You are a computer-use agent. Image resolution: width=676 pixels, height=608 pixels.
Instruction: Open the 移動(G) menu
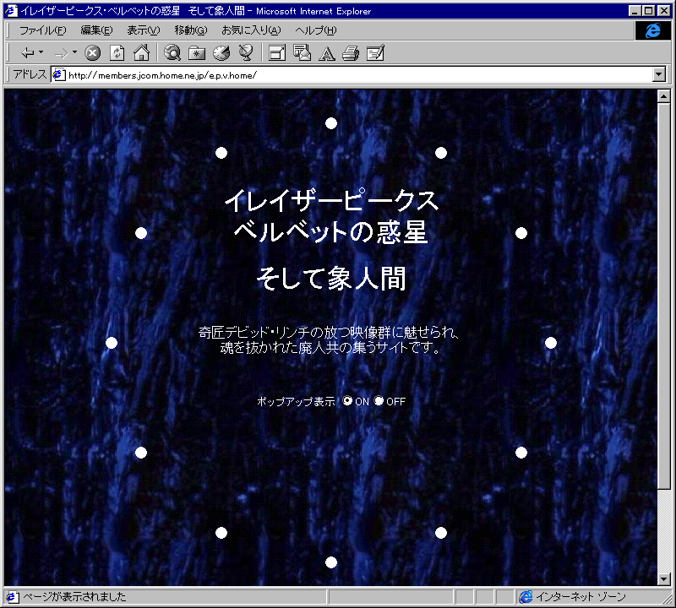191,30
